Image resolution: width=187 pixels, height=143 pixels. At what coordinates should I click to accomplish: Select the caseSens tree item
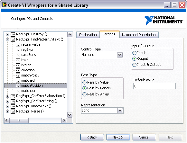coord(29,55)
